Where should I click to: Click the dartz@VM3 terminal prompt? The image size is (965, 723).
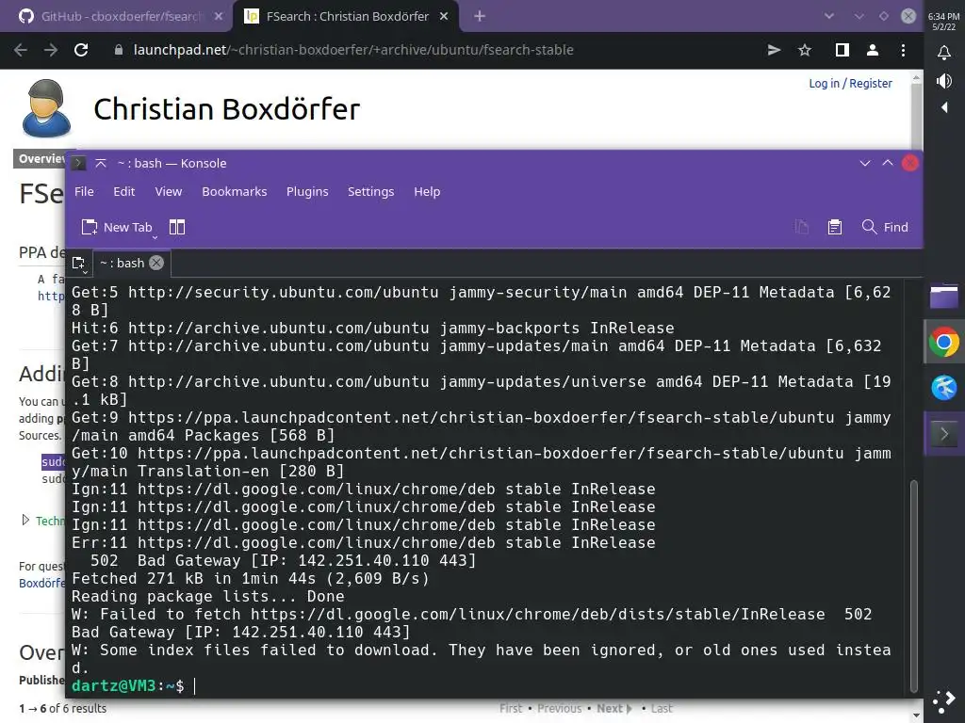[x=127, y=685]
